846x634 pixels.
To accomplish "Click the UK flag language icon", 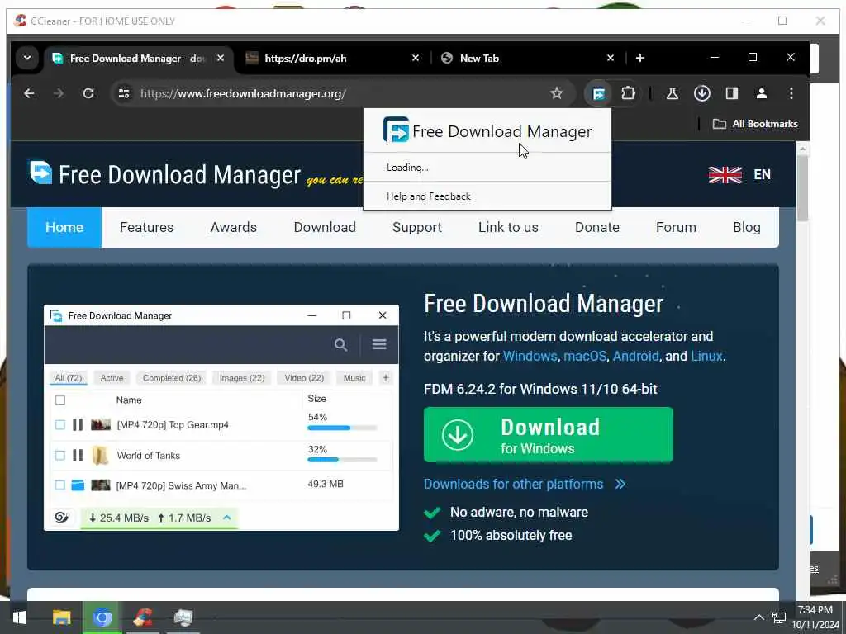I will [x=725, y=175].
